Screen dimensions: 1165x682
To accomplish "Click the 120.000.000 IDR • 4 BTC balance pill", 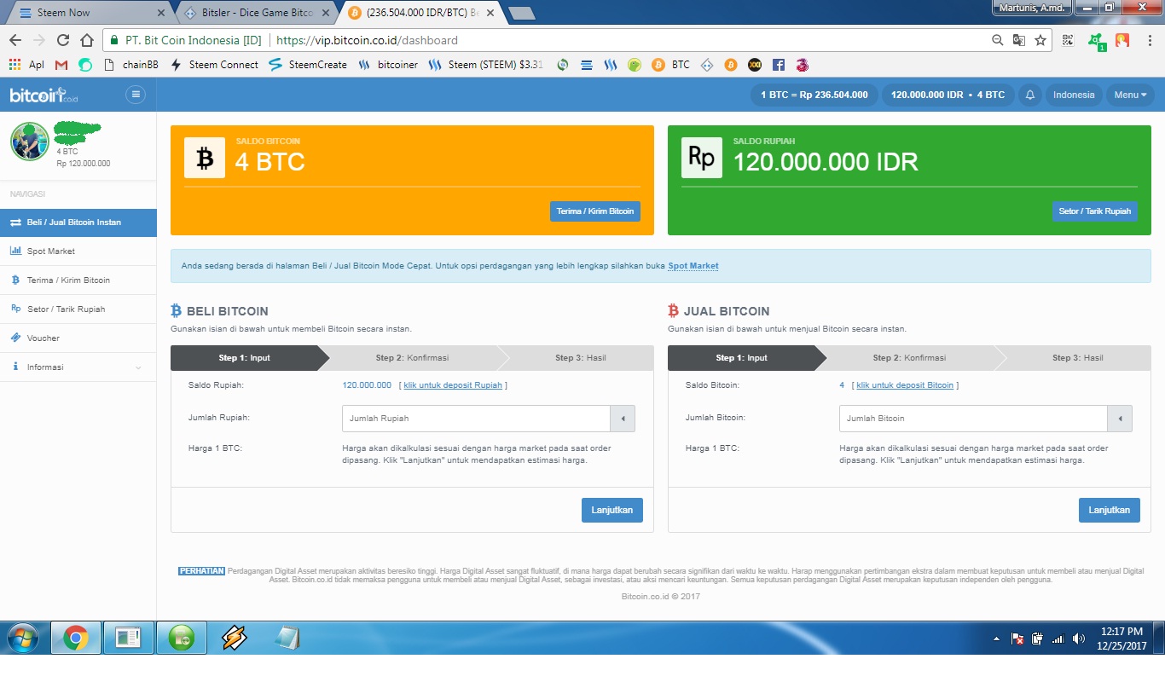I will click(948, 95).
